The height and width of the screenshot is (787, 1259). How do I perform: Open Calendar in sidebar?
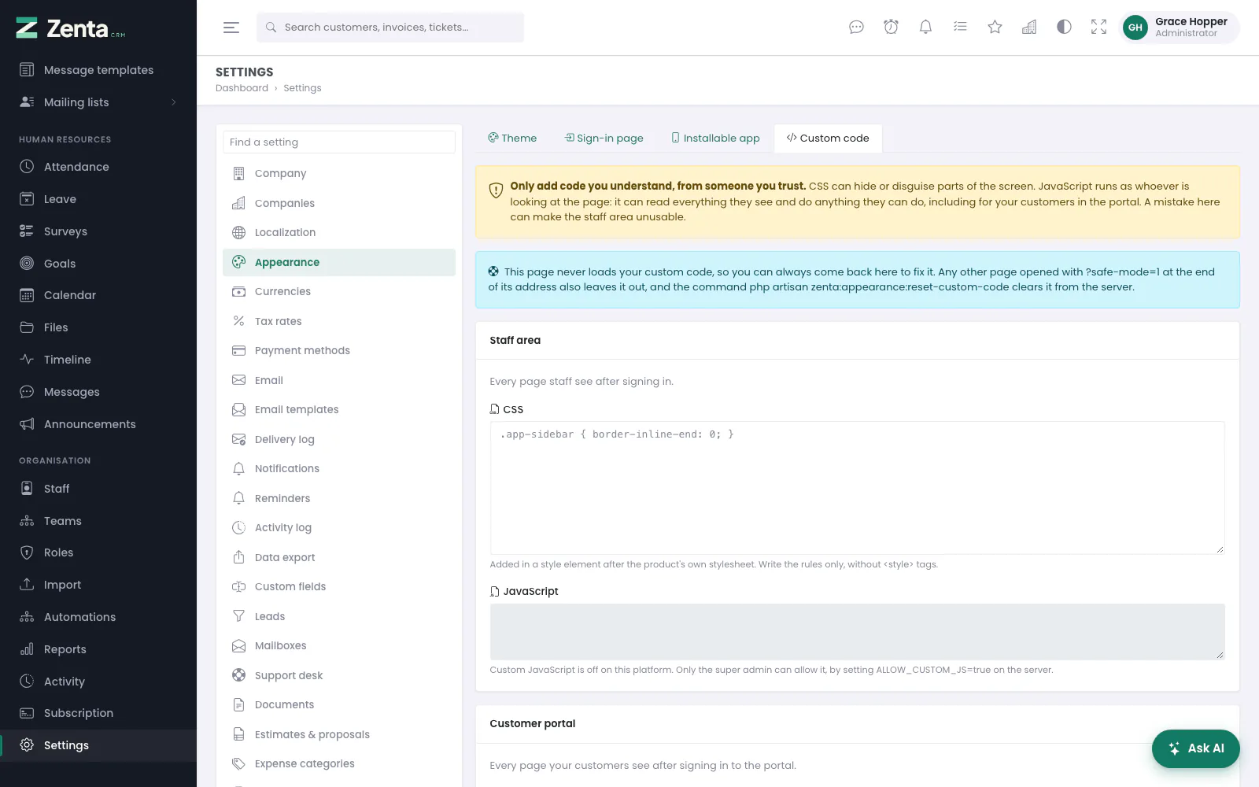coord(98,295)
